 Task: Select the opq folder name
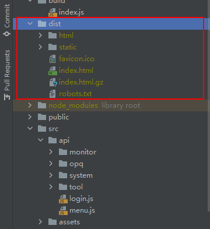(x=76, y=164)
